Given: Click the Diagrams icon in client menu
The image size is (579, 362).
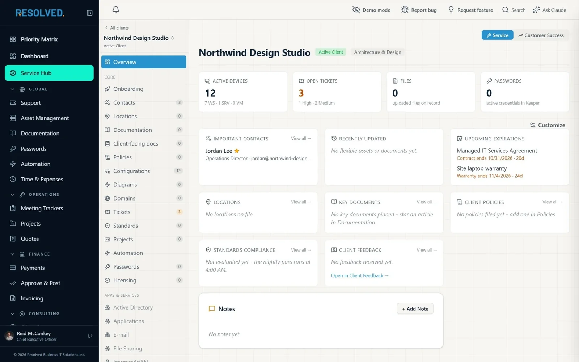Looking at the screenshot, I should pyautogui.click(x=107, y=185).
